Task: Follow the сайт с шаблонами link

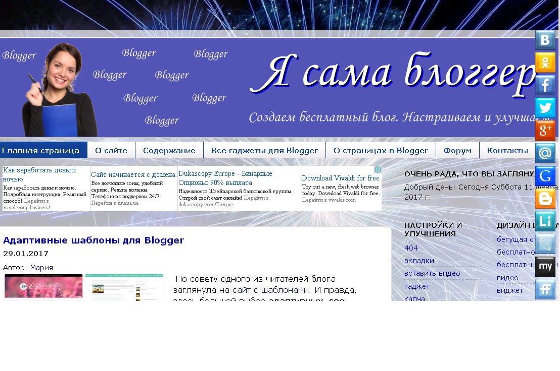Action: pos(270,290)
